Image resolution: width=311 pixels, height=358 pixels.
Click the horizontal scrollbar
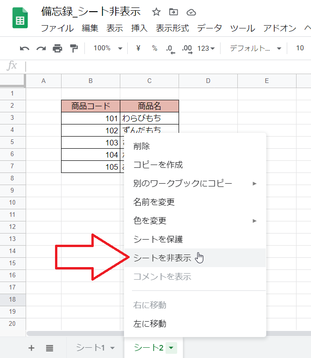(x=76, y=334)
